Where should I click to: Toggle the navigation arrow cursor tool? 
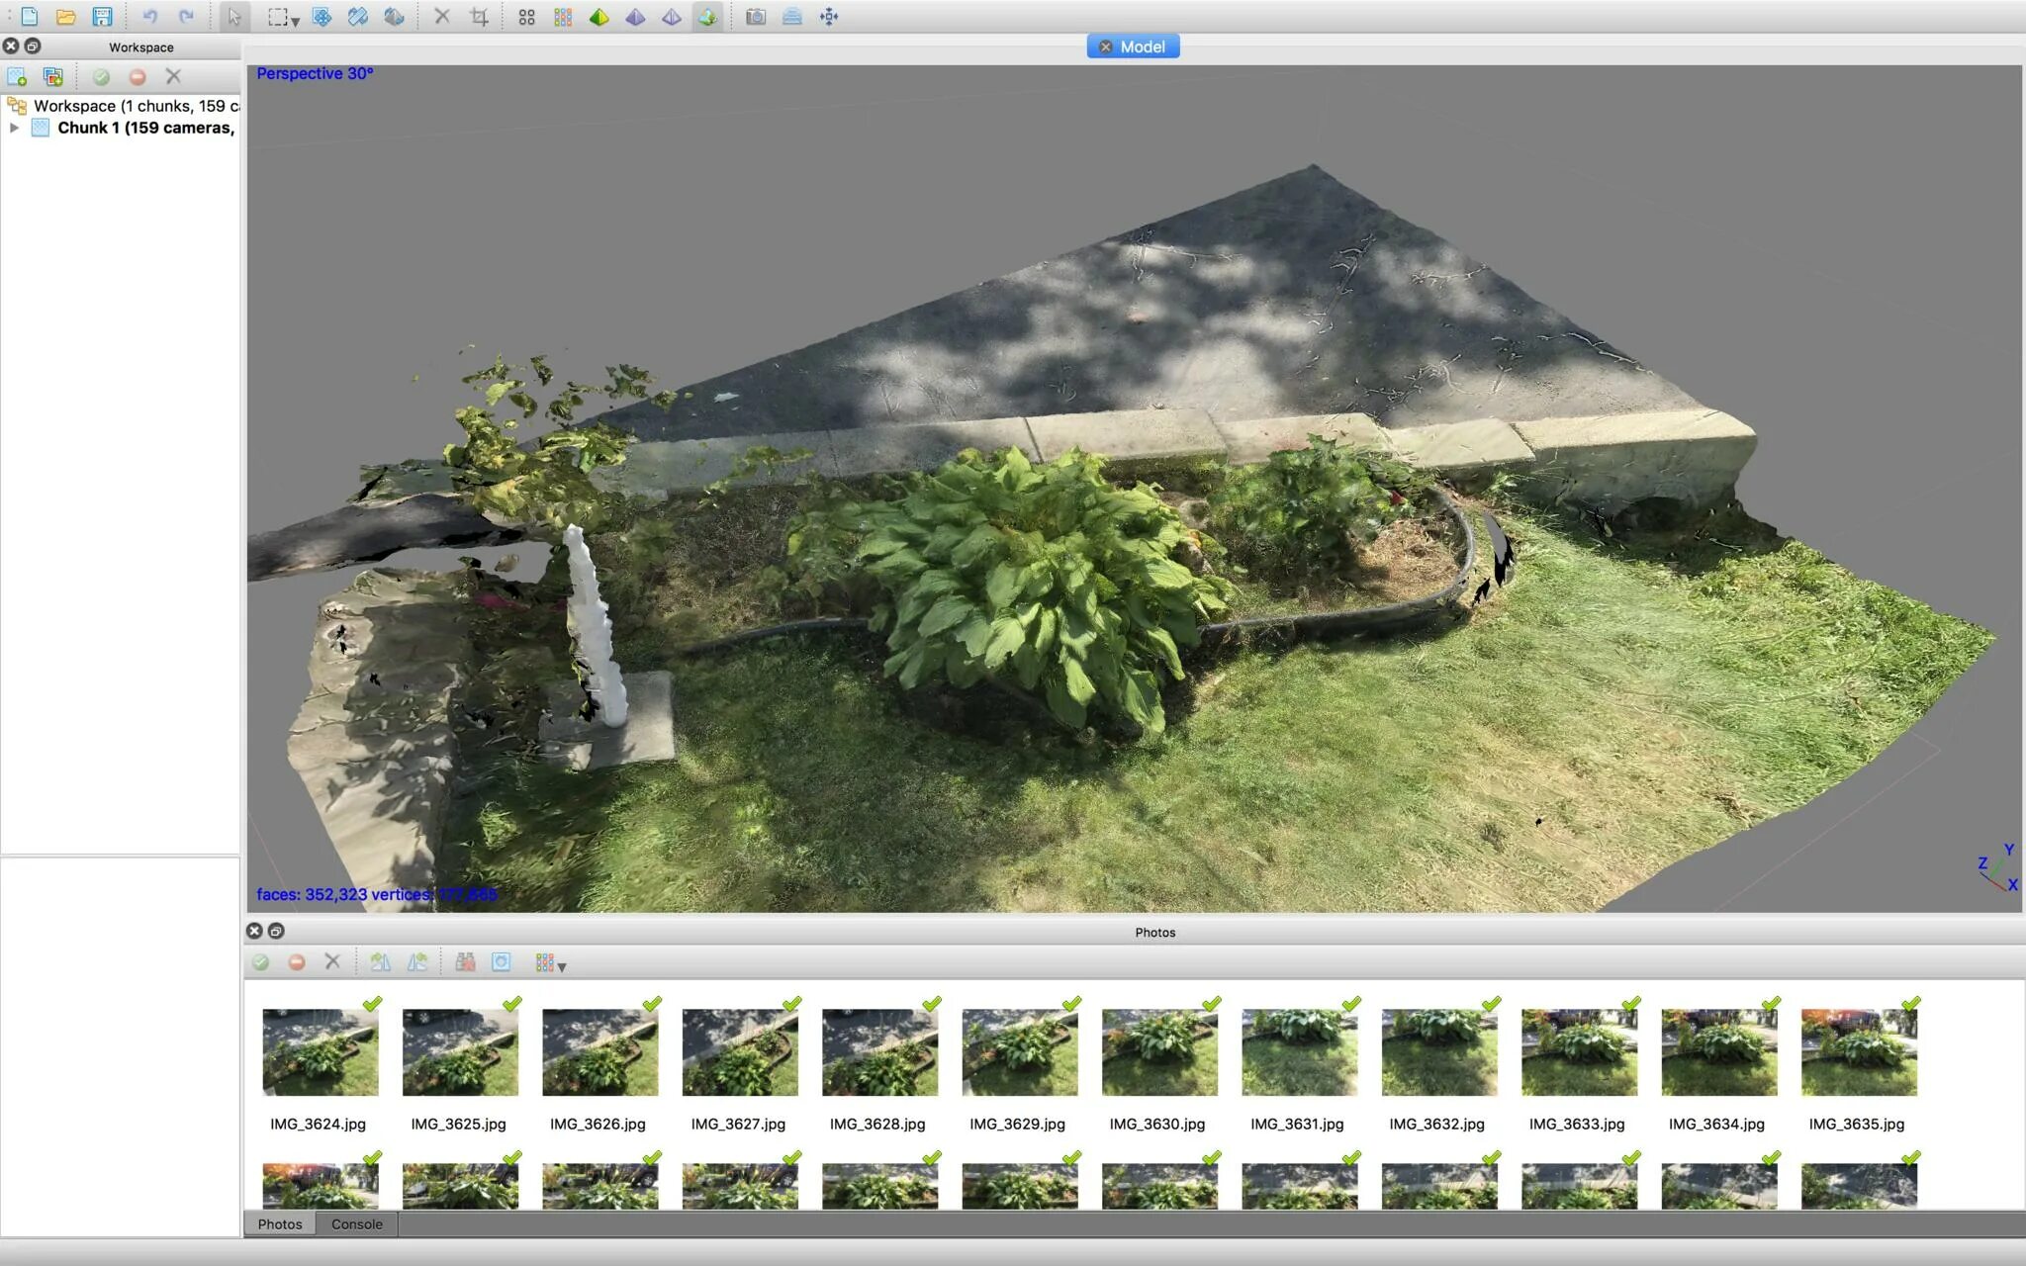click(234, 17)
